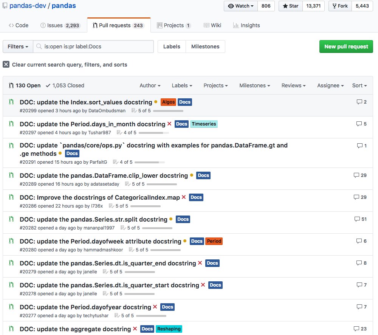Click the magnifier icon in search field
Image resolution: width=378 pixels, height=335 pixels.
tap(39, 46)
